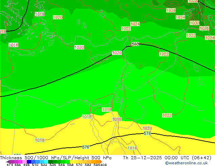Select the 568 height contour label
The image size is (215, 166).
135,44
